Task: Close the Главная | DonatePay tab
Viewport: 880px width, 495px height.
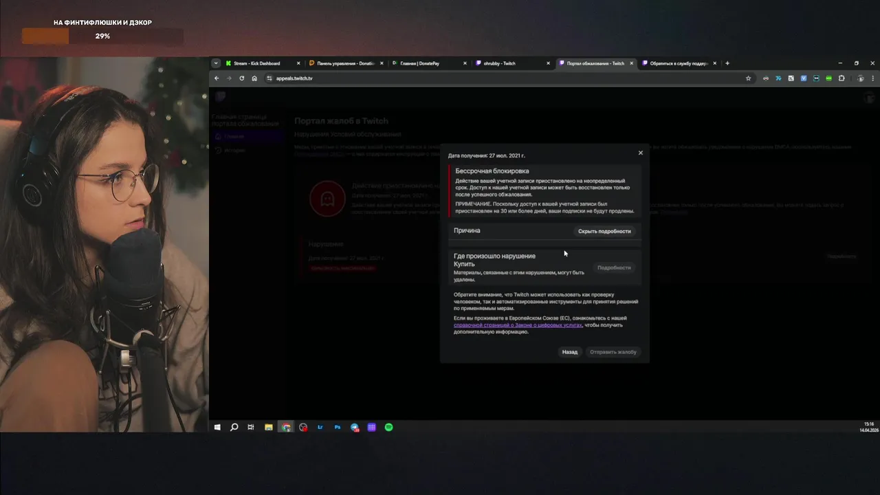Action: 465,63
